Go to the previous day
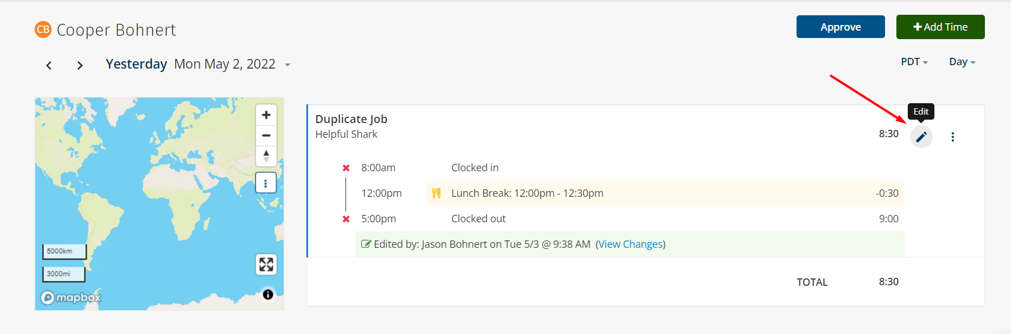Viewport: 1011px width, 334px height. tap(49, 65)
